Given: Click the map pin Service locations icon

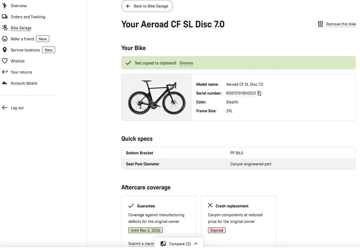Looking at the screenshot, I should tap(5, 50).
